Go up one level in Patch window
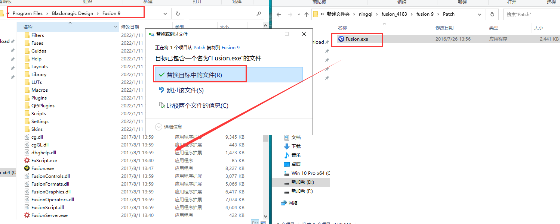Image resolution: width=560 pixels, height=224 pixels. click(306, 15)
